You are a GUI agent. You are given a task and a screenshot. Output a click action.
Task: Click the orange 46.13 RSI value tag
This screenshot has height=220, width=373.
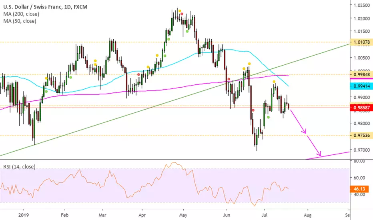(359, 189)
